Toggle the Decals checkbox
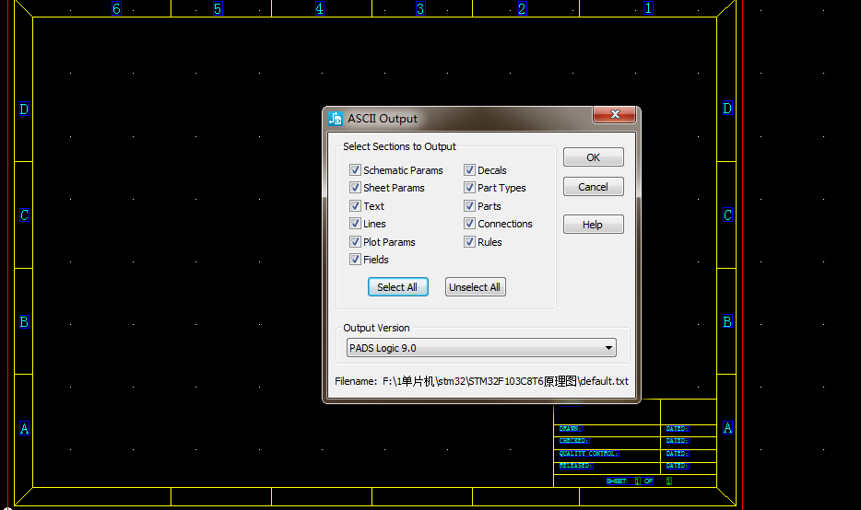The width and height of the screenshot is (861, 510). click(x=469, y=170)
